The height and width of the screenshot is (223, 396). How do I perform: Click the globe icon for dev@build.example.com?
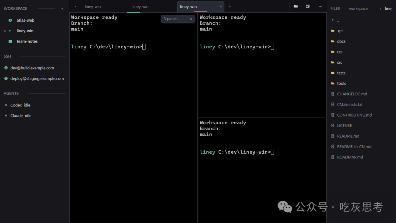coord(6,68)
